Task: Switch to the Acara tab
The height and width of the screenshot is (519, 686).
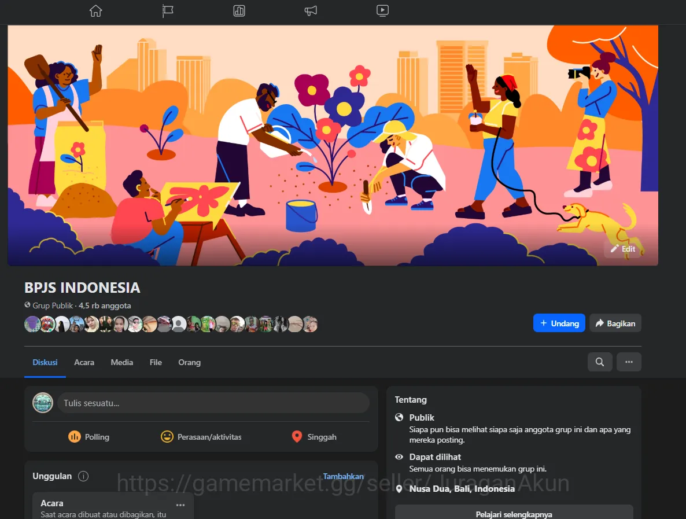Action: point(84,362)
